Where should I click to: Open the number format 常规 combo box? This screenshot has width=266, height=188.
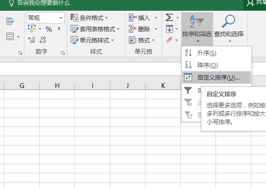point(46,18)
